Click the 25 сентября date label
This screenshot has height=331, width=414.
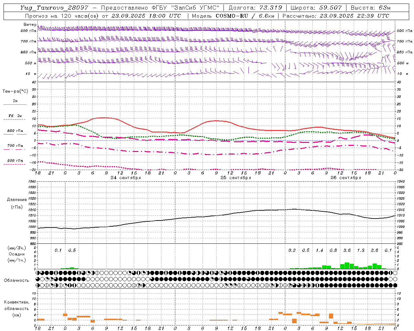pyautogui.click(x=236, y=178)
